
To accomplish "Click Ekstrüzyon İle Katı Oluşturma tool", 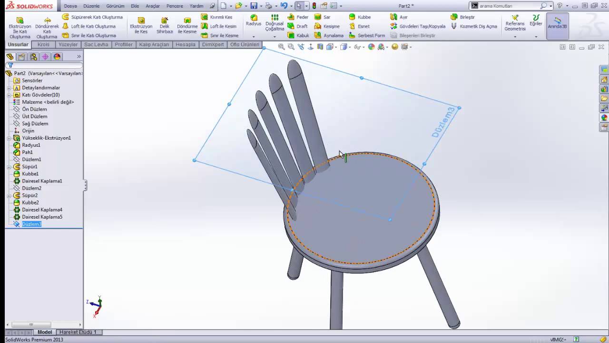I will click(x=20, y=28).
